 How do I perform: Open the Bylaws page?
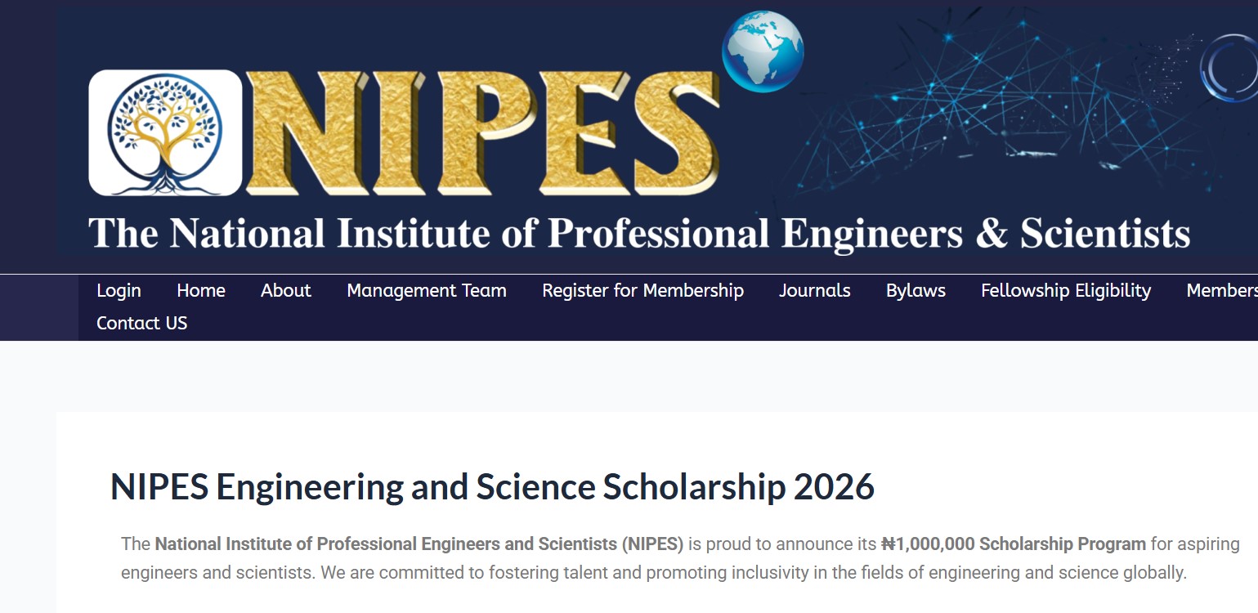(x=915, y=290)
